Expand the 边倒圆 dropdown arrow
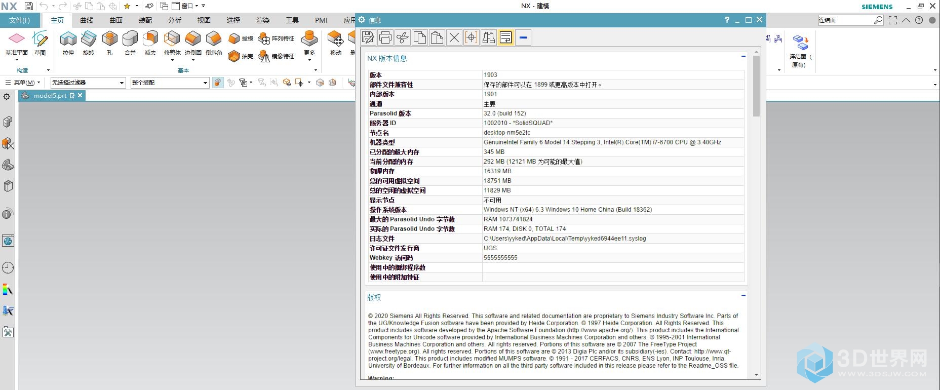Screen dimensions: 940x390 (193, 60)
